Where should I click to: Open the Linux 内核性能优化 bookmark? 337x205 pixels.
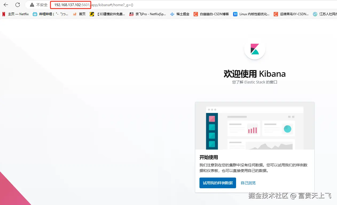pos(252,14)
